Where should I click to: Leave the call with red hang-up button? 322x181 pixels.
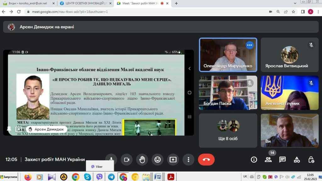[x=206, y=160]
